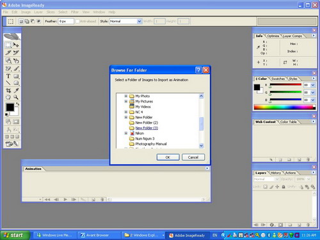Click the feather logo atop the toolbox

pyautogui.click(x=12, y=36)
